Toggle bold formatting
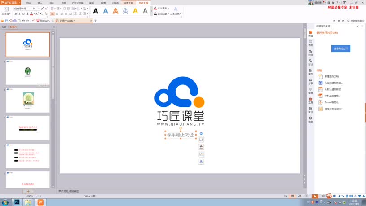 [16, 14]
